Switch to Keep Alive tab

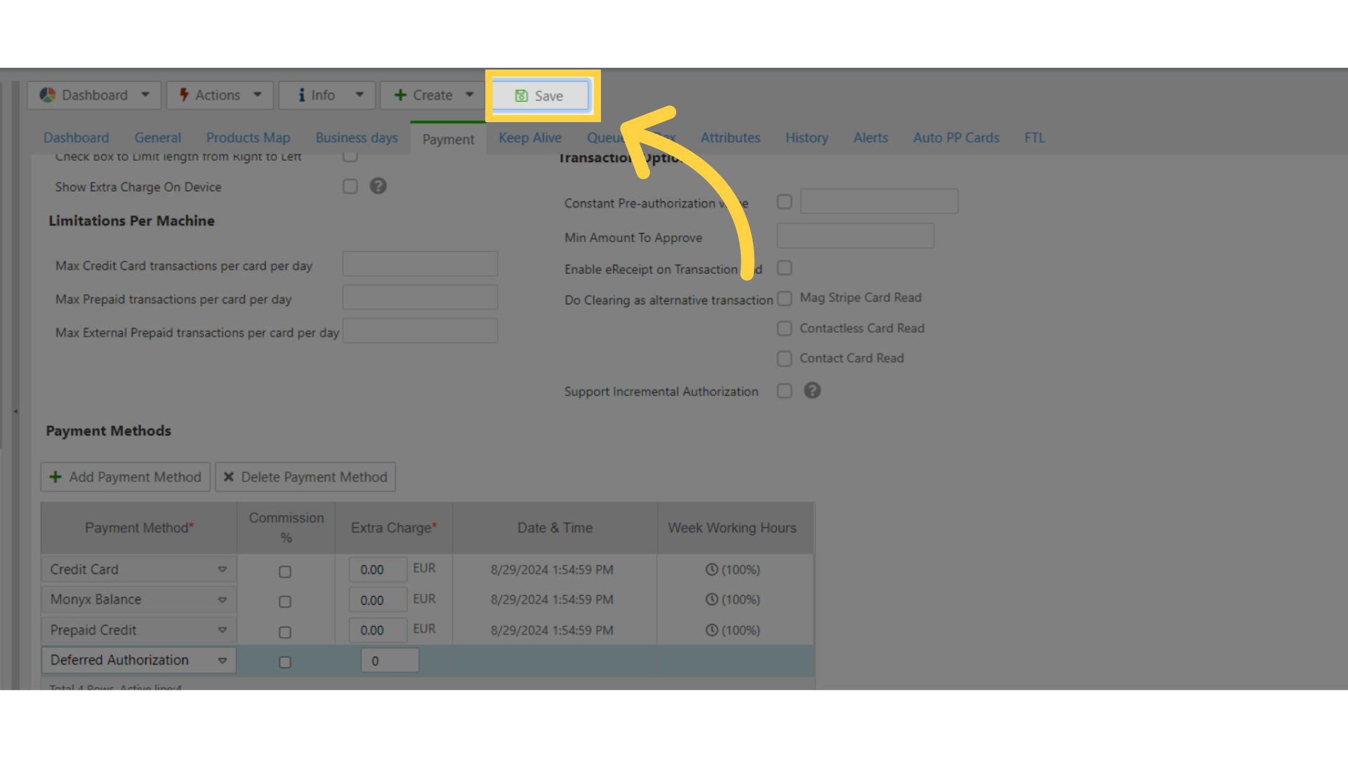(x=529, y=137)
